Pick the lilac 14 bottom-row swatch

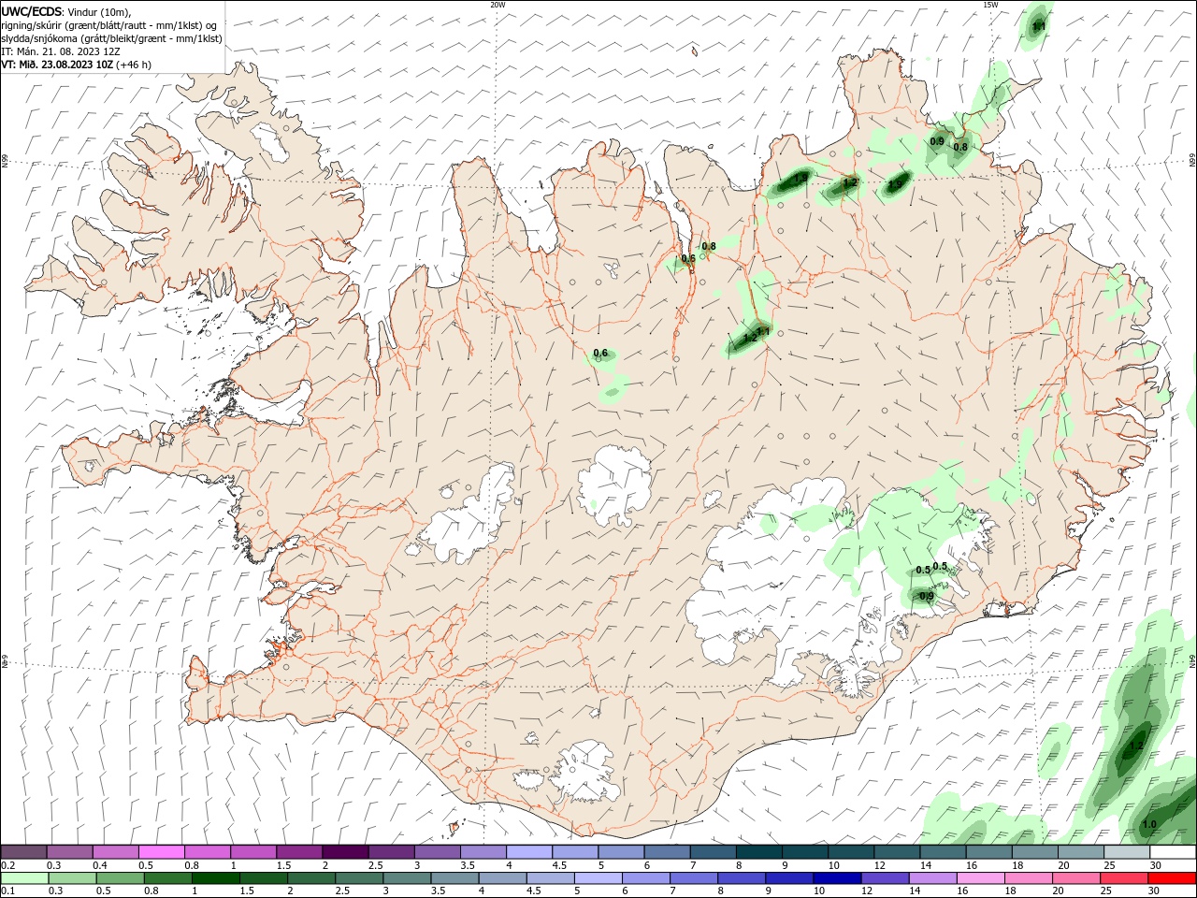[933, 878]
